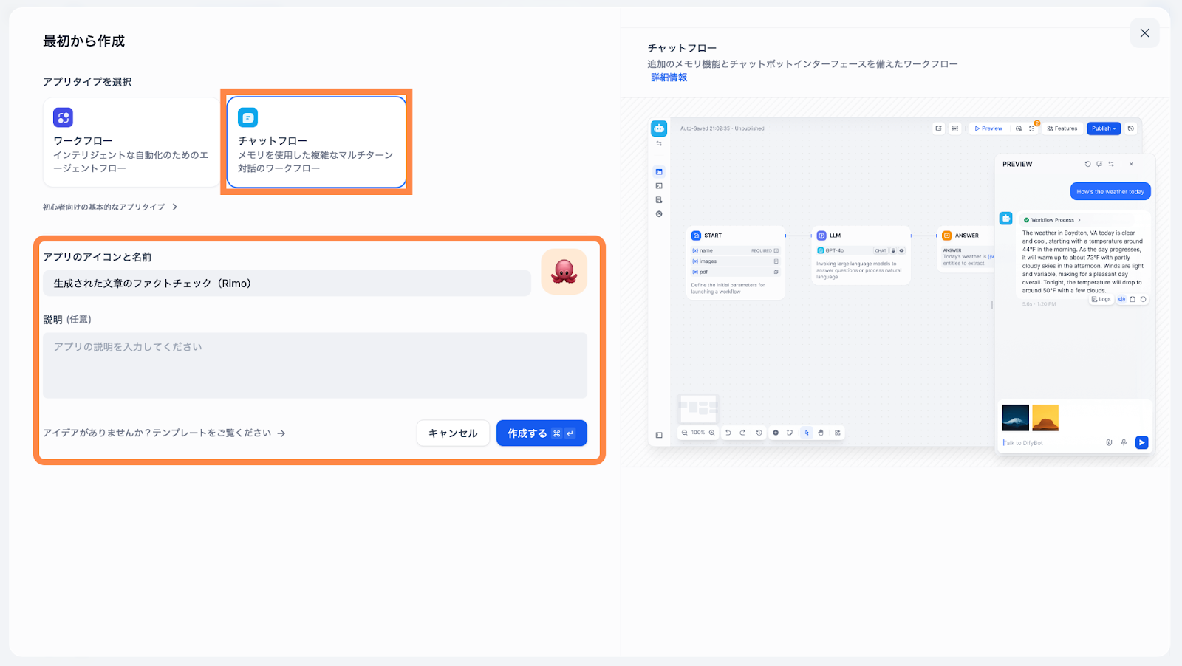Click the blue send message icon in preview
The width and height of the screenshot is (1182, 666).
coord(1141,442)
